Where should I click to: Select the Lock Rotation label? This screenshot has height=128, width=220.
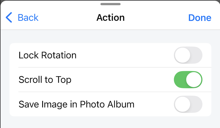[x=47, y=55]
